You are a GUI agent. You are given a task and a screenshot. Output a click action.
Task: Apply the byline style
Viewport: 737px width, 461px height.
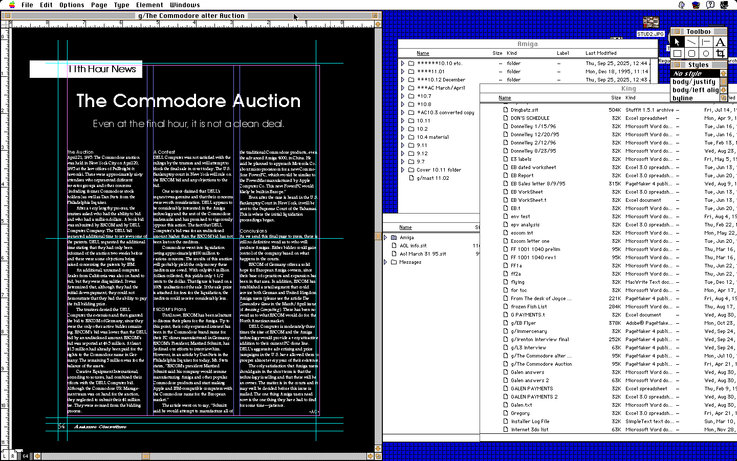point(683,98)
